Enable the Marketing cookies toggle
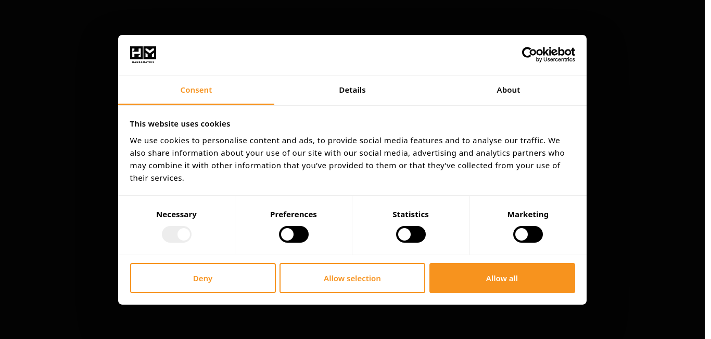 pyautogui.click(x=528, y=234)
